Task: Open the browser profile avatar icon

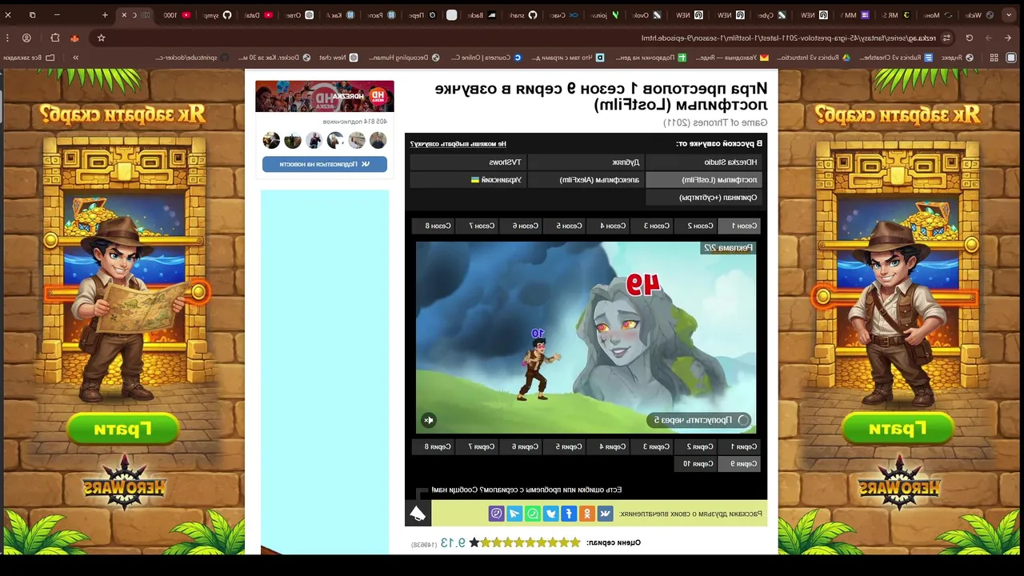Action: tap(26, 38)
